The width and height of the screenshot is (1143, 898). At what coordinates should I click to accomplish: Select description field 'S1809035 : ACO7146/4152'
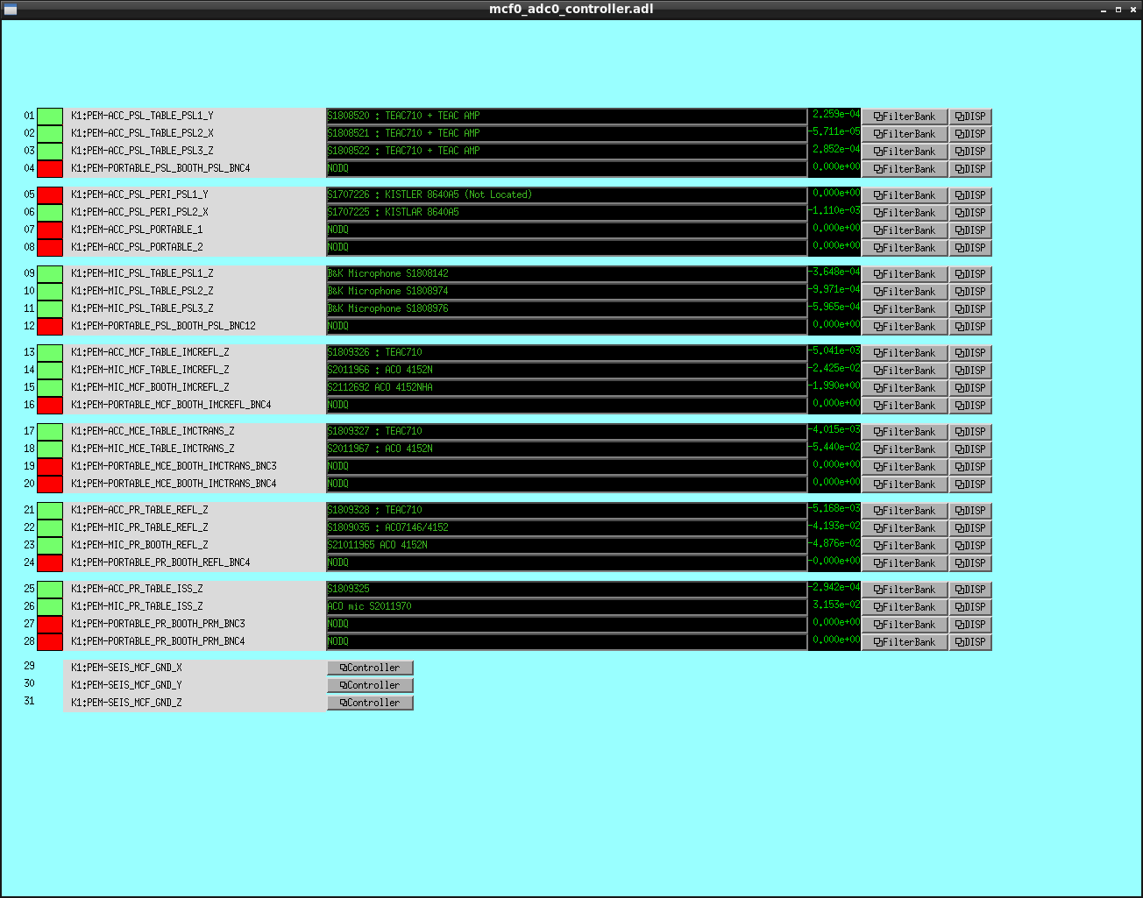pos(566,528)
